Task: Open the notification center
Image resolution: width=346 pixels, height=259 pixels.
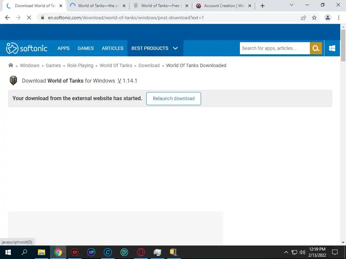Action: point(335,252)
